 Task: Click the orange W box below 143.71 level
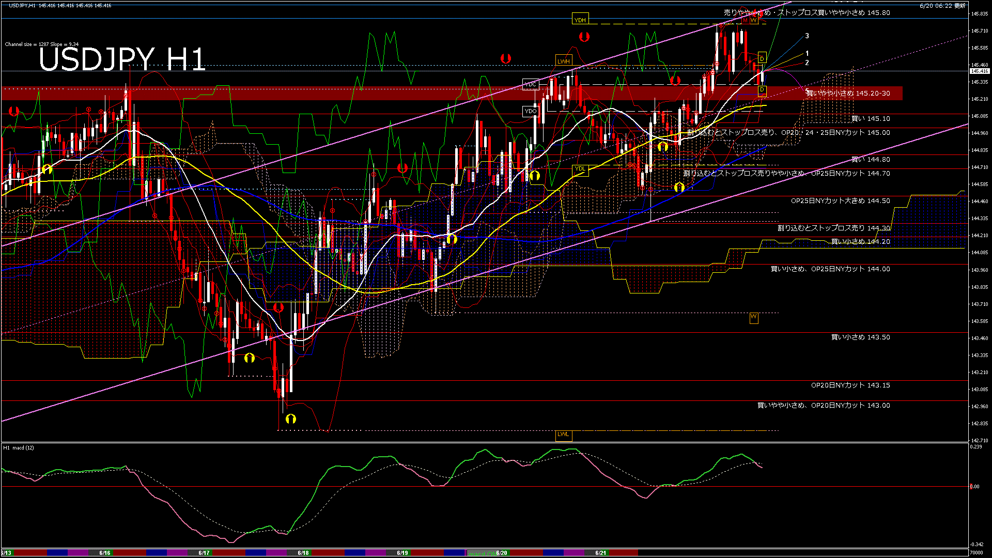pyautogui.click(x=754, y=317)
